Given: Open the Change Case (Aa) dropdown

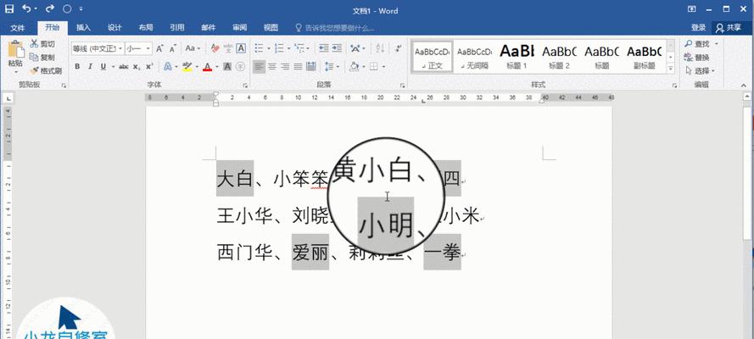Looking at the screenshot, I should [193, 48].
